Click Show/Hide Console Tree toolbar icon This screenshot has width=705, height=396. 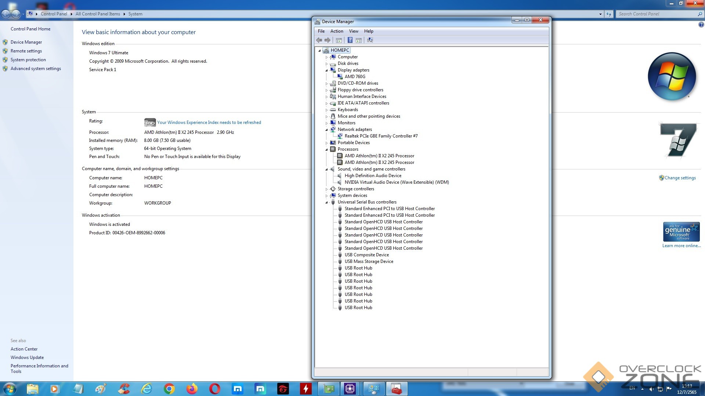click(x=339, y=40)
